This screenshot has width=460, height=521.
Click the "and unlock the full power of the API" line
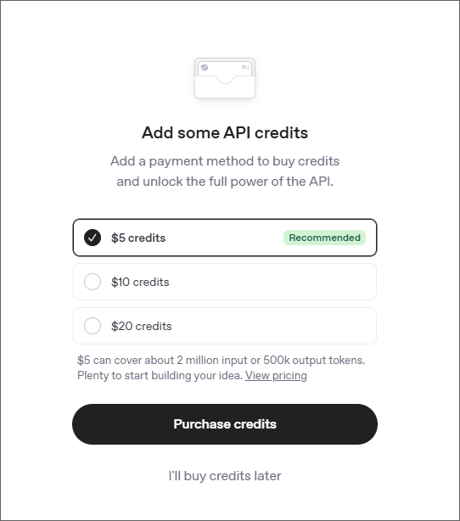coord(225,182)
